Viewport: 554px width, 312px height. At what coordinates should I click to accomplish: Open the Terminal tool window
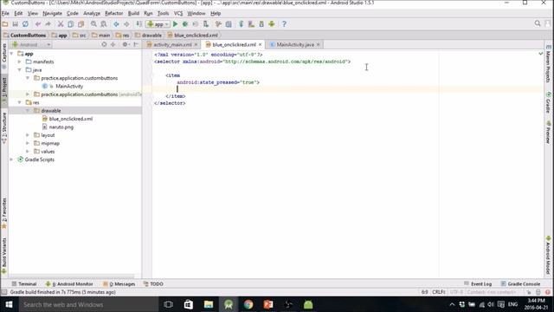point(24,283)
